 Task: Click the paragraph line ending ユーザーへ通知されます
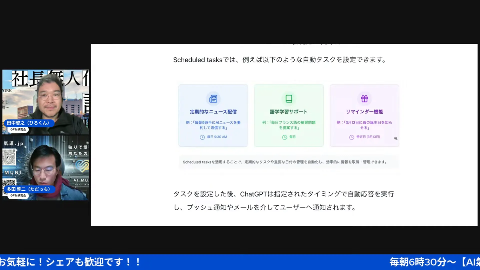tap(265, 207)
